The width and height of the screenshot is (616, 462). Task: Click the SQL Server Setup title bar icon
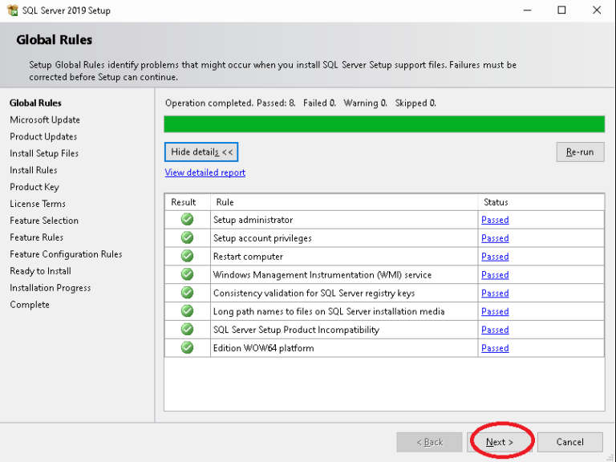coord(13,10)
